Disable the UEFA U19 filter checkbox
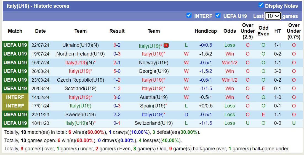Image resolution: width=304 pixels, height=155 pixels. click(218, 15)
